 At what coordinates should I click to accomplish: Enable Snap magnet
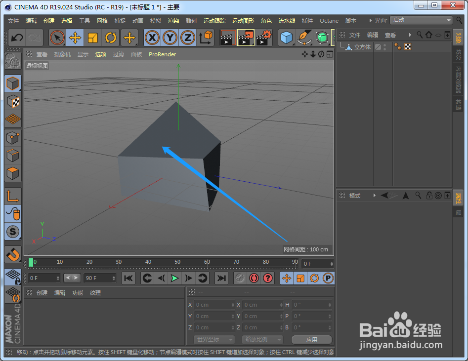coord(13,254)
